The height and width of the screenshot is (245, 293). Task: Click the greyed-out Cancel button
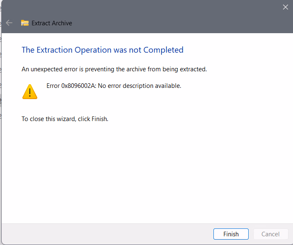270,234
